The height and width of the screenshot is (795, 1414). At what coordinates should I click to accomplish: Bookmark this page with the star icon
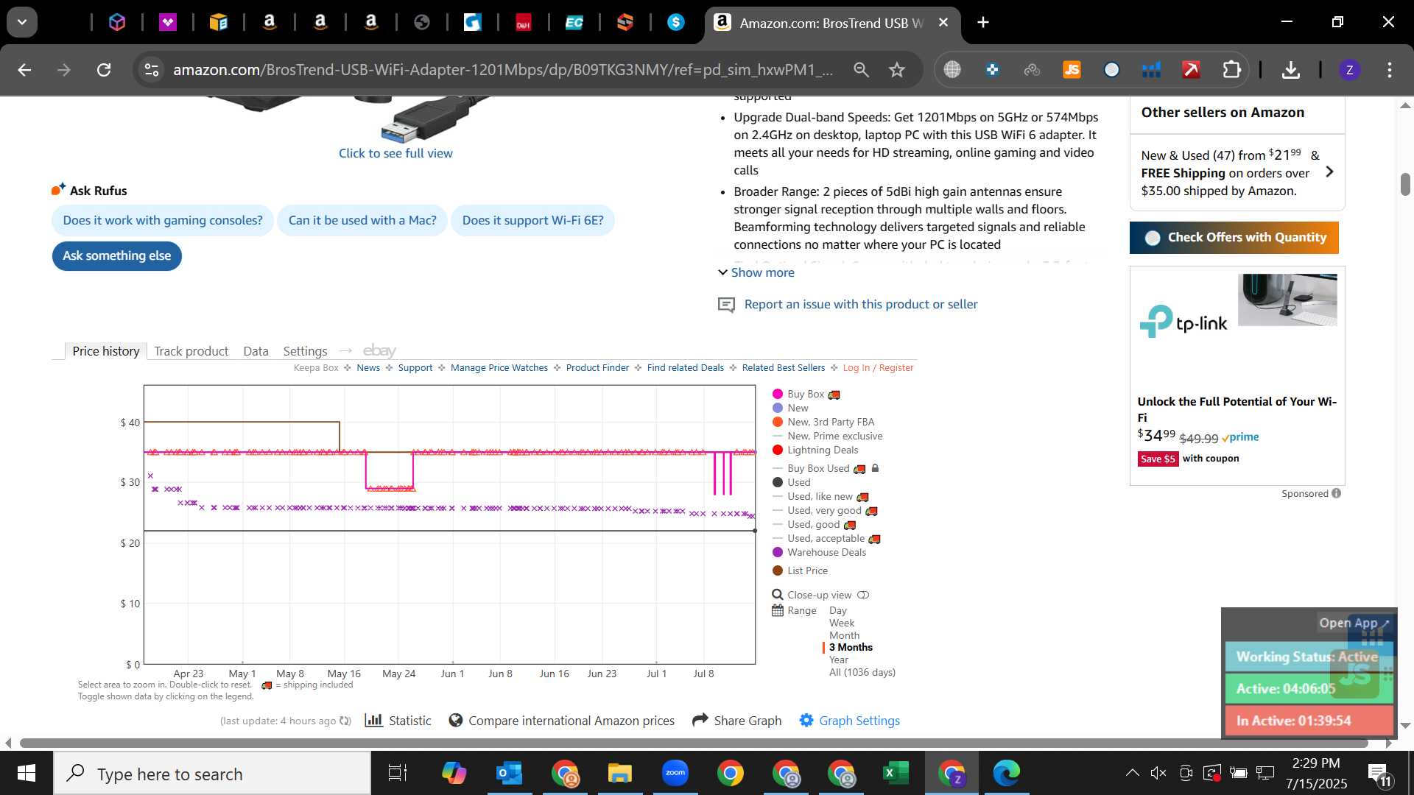coord(896,70)
